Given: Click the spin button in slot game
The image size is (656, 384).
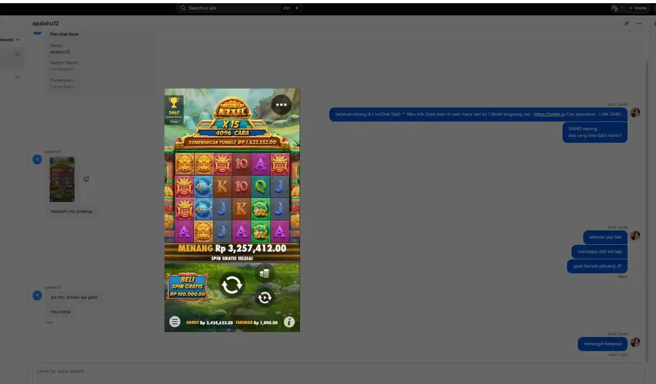Looking at the screenshot, I should [x=232, y=285].
